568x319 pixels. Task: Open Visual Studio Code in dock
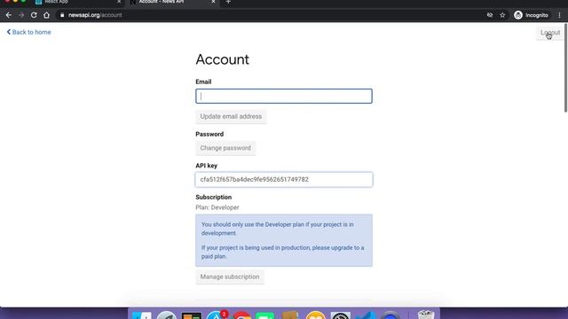(366, 315)
